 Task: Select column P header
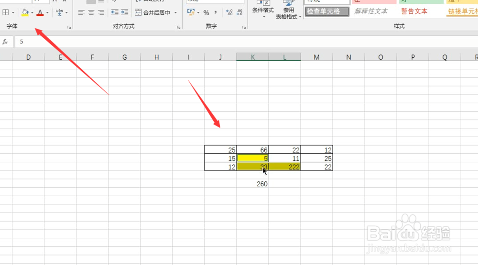pos(413,57)
